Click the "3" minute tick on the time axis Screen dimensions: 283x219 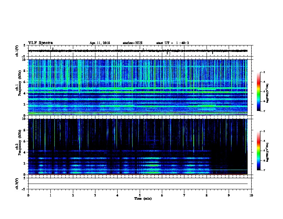tap(95, 195)
